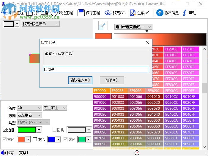Screen dimensions: 208x156
Task: Click the xml filename input field
Action: 96,69
